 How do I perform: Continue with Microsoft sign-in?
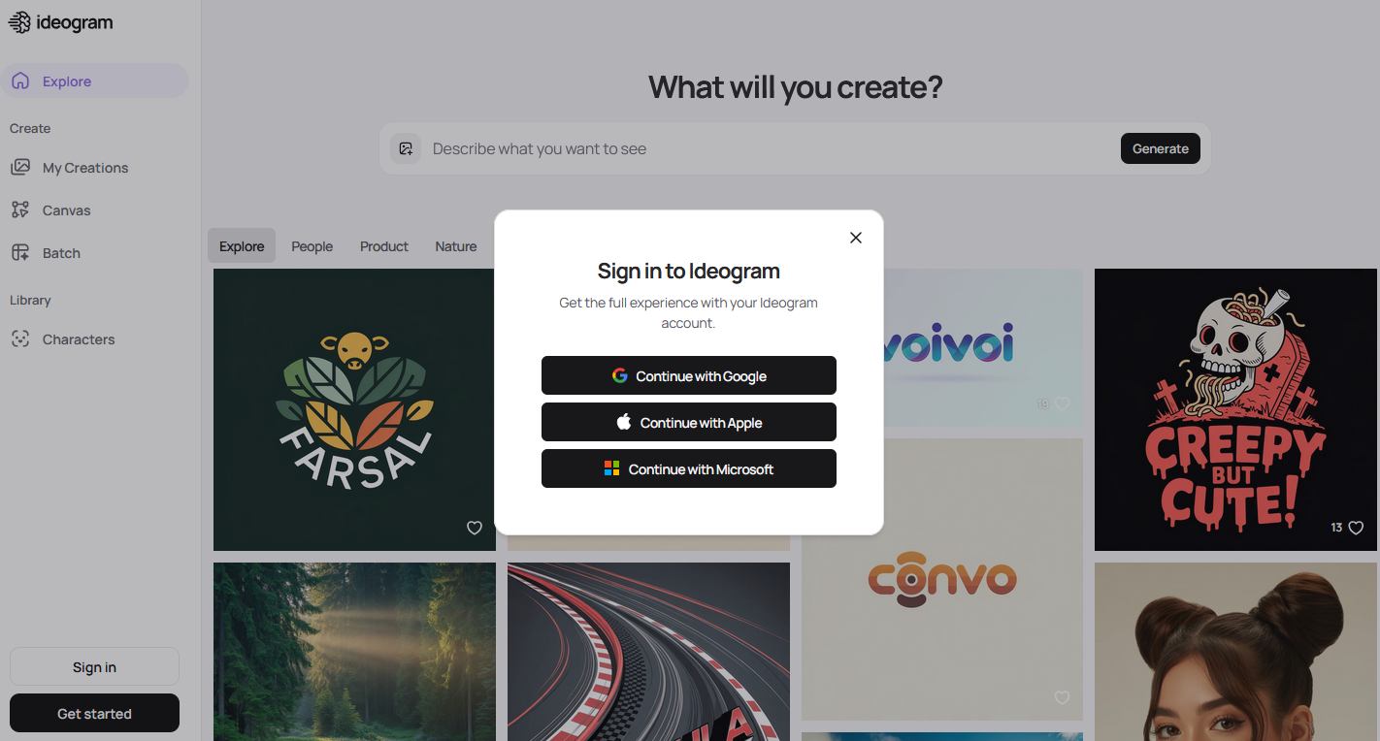coord(689,468)
